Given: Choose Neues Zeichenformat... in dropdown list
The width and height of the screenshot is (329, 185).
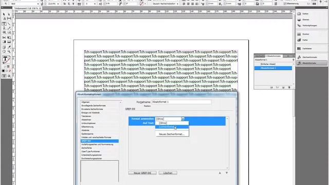Looking at the screenshot, I should pyautogui.click(x=172, y=134).
